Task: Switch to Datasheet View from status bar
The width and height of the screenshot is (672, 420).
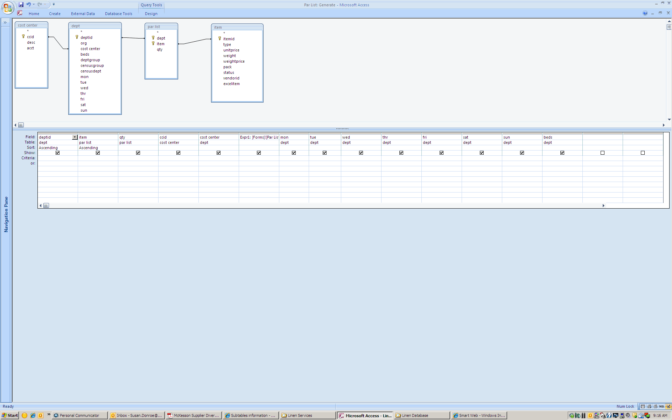Action: 643,406
